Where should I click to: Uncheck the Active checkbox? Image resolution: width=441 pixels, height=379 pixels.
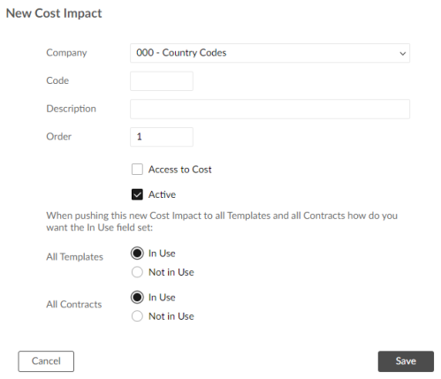pos(137,194)
